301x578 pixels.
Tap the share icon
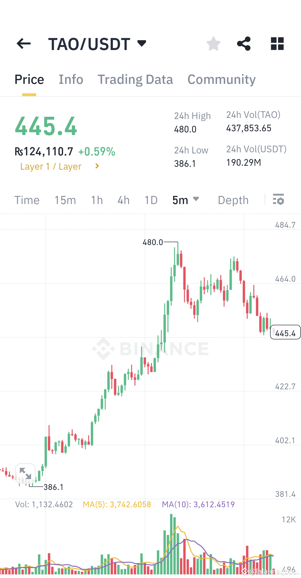(244, 43)
